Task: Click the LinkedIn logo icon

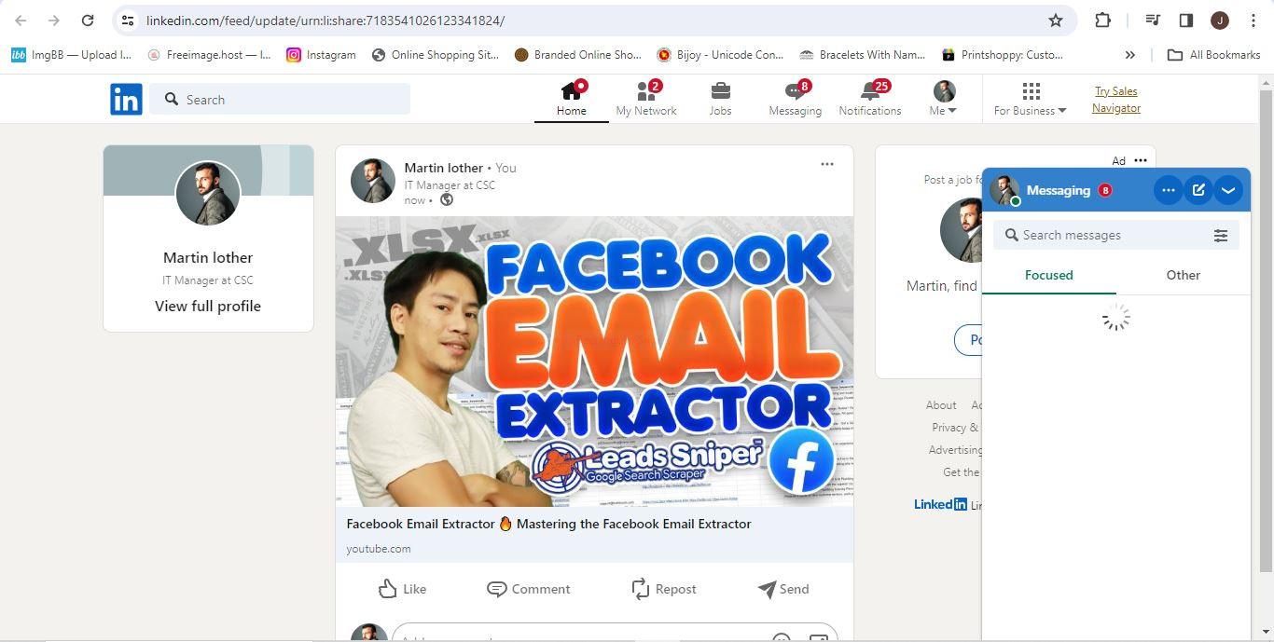Action: tap(126, 99)
